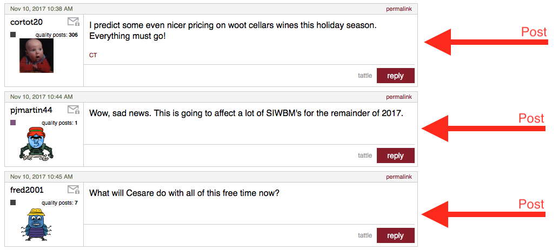Reply to cortot20's woot cellars post
This screenshot has height=250, width=559.
pos(395,76)
